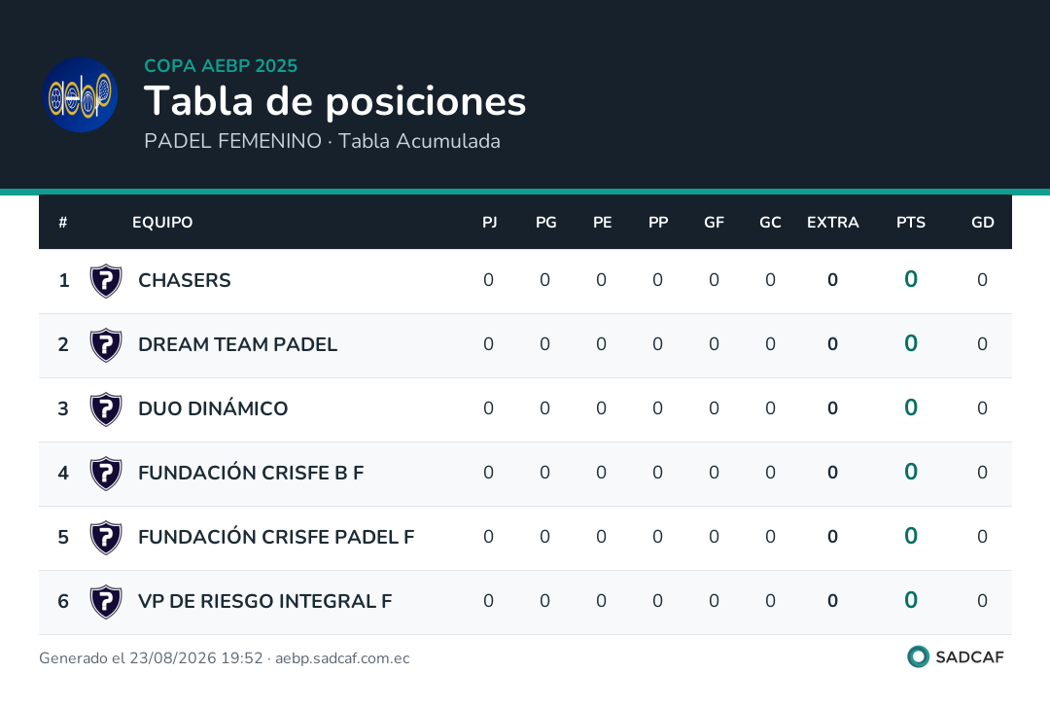Click the PTS value for DUO DINÁMICO
Image resolution: width=1050 pixels, height=708 pixels.
tap(911, 407)
